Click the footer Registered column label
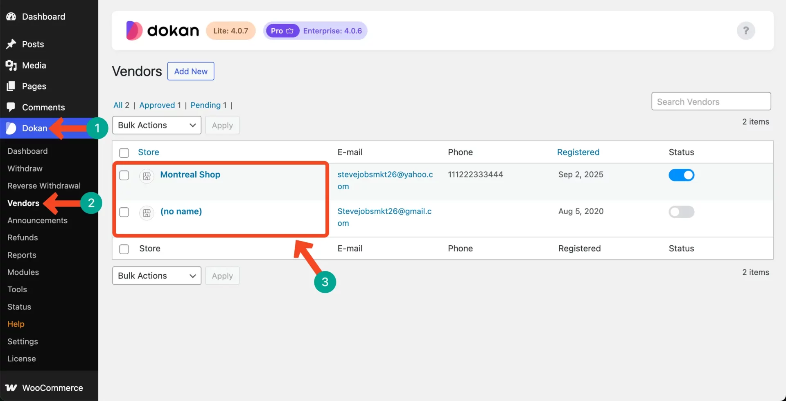This screenshot has height=401, width=786. point(579,249)
